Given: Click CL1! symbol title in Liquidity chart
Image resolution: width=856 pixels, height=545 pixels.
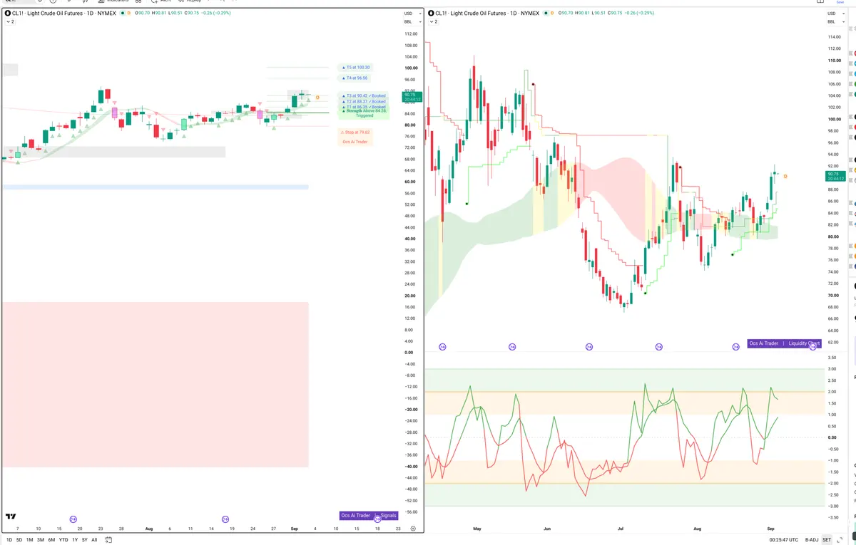Looking at the screenshot, I should [x=486, y=14].
